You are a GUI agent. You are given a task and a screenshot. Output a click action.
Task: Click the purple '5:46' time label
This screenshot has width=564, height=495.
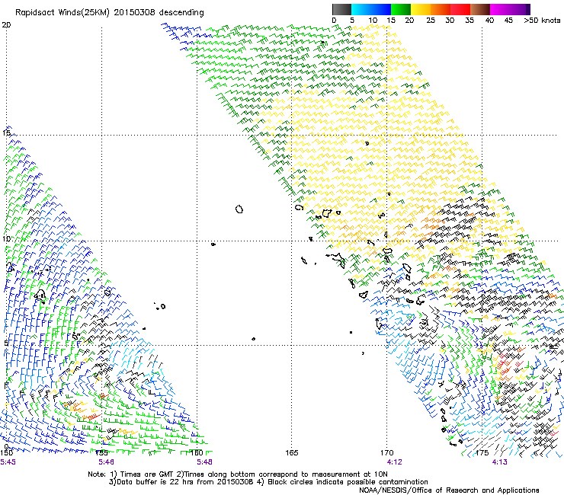(106, 461)
